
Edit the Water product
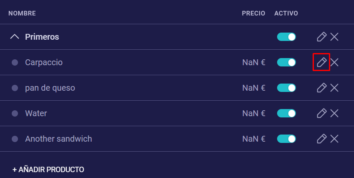tap(321, 113)
